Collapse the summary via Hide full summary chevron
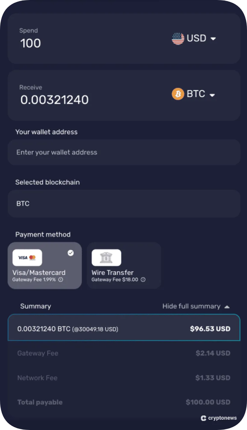247x430 pixels. coord(227,306)
